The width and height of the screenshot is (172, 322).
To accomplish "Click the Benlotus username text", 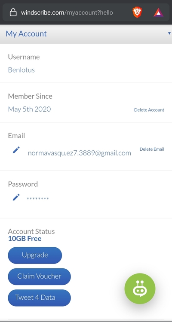I will (x=21, y=70).
